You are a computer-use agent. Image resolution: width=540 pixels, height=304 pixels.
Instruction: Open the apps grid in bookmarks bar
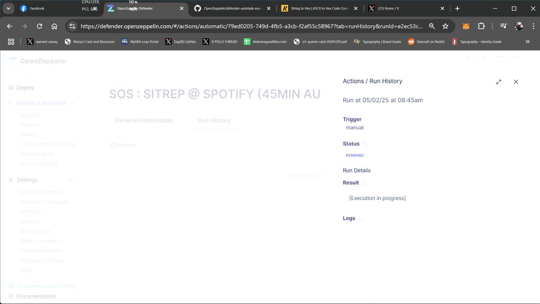(11, 41)
